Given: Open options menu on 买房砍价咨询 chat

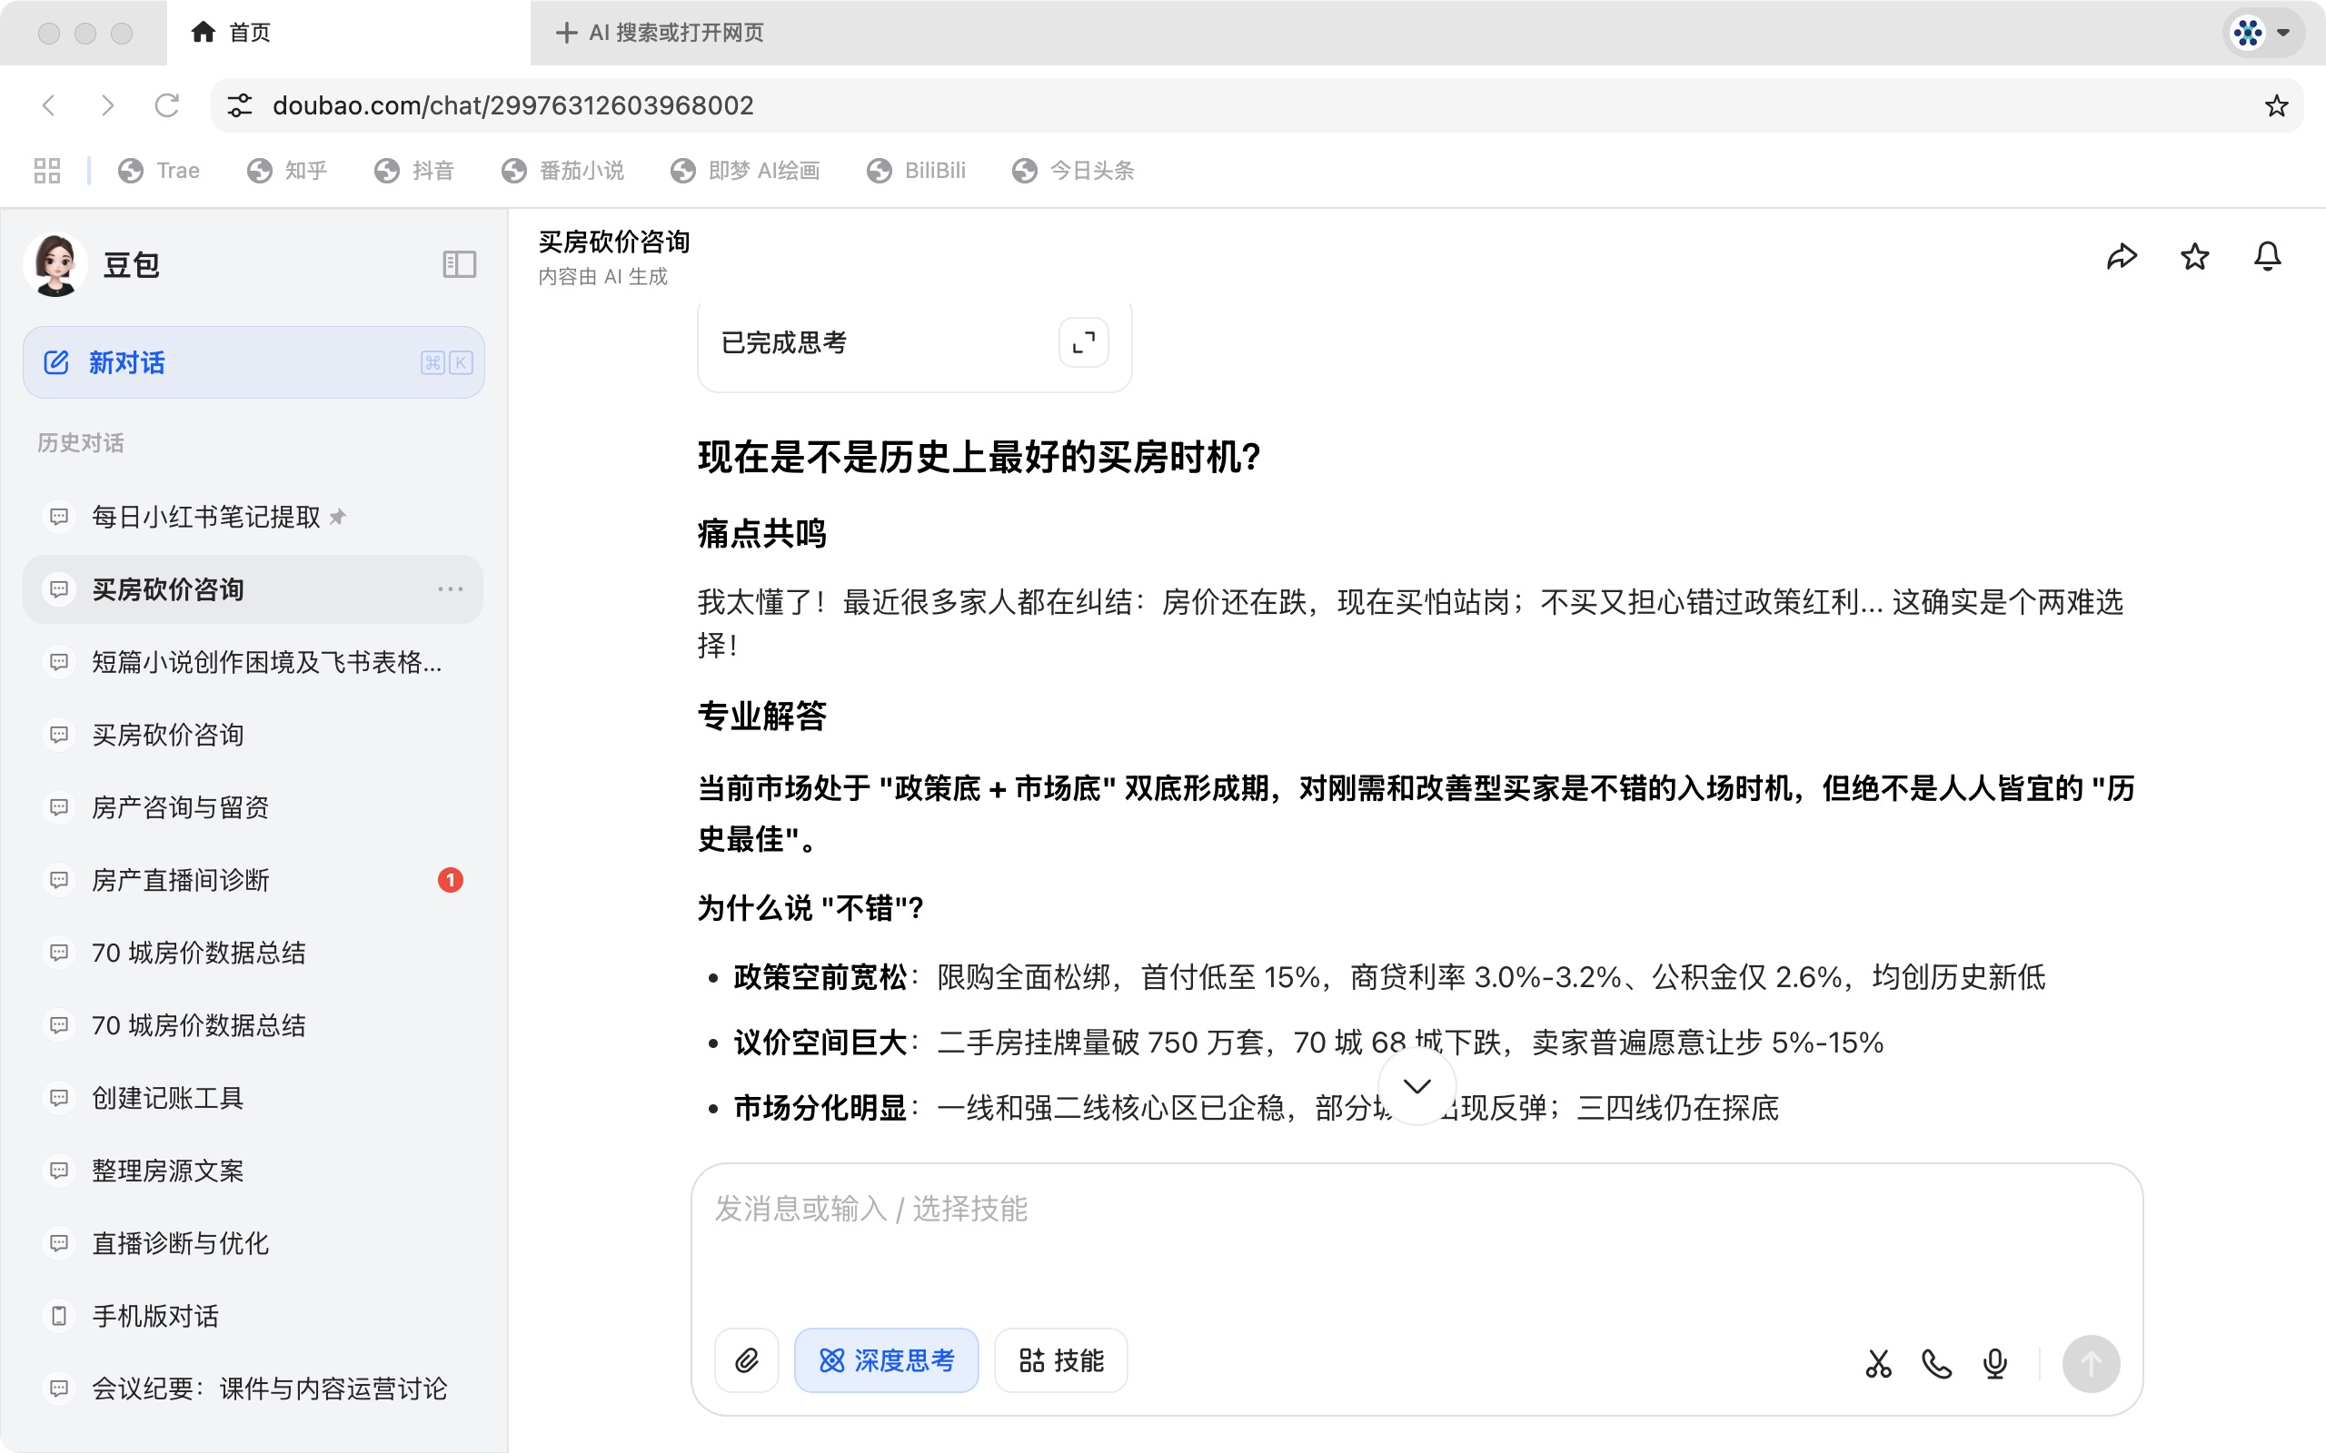Looking at the screenshot, I should point(451,589).
